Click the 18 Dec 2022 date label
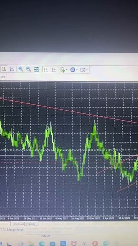 (93, 218)
